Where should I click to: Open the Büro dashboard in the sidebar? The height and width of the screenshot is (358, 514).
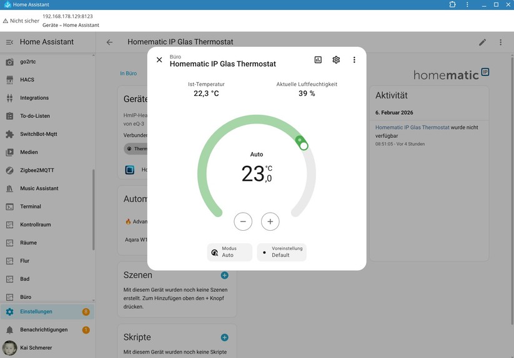pyautogui.click(x=47, y=297)
